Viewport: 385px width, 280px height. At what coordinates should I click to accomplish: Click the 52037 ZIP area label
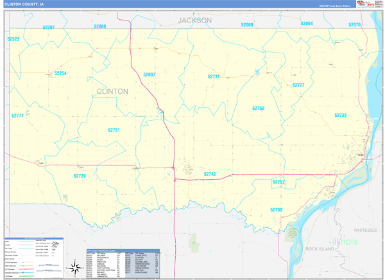(x=150, y=74)
